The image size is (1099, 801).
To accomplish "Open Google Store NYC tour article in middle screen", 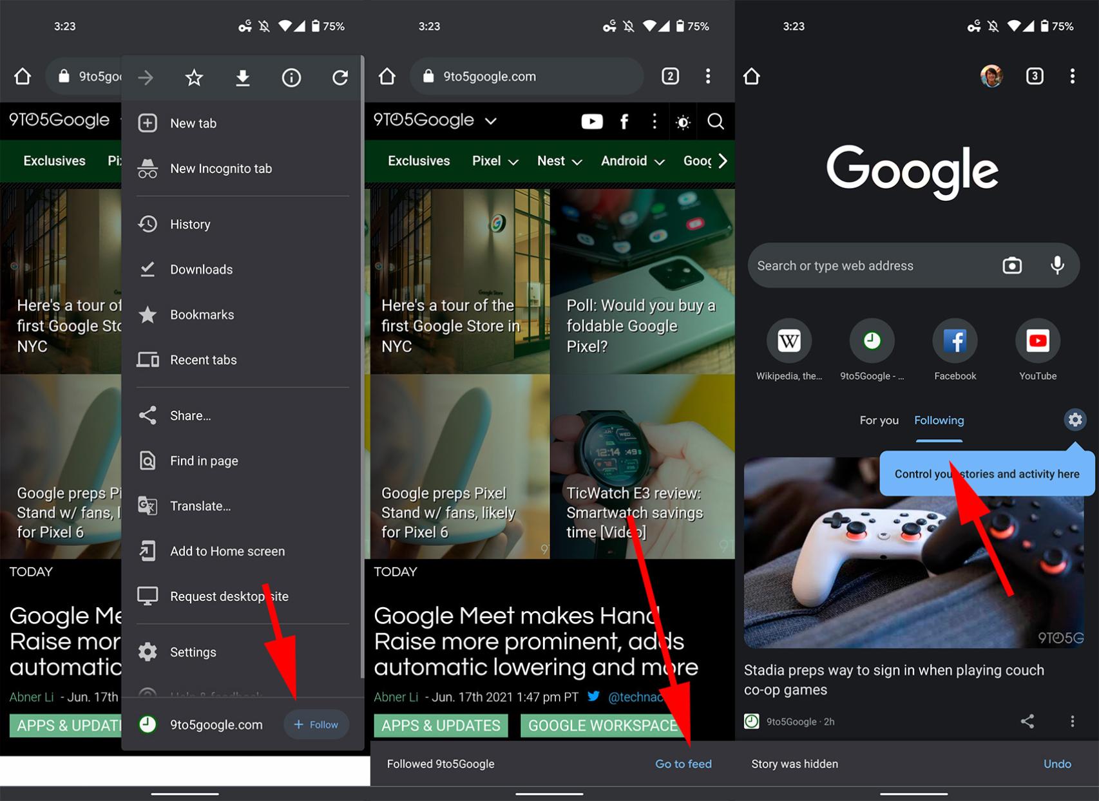I will tap(459, 281).
